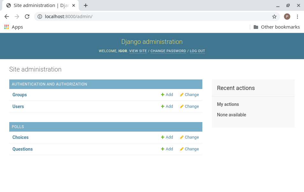Click the Django administration title
This screenshot has width=304, height=192.
click(x=152, y=42)
